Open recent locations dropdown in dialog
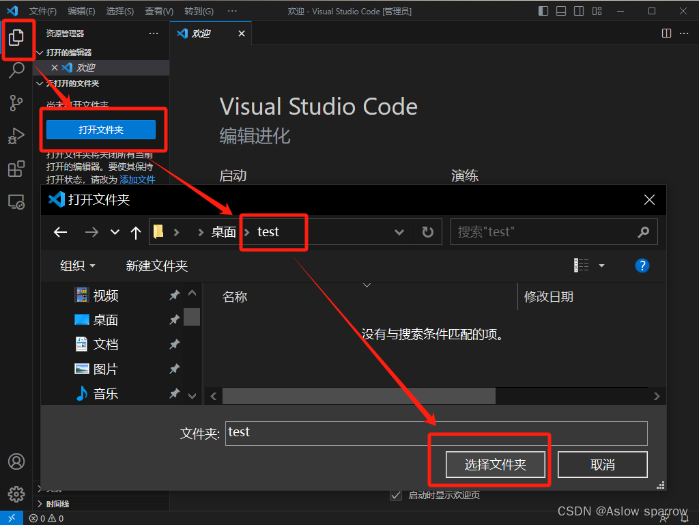The width and height of the screenshot is (699, 525). click(x=115, y=231)
